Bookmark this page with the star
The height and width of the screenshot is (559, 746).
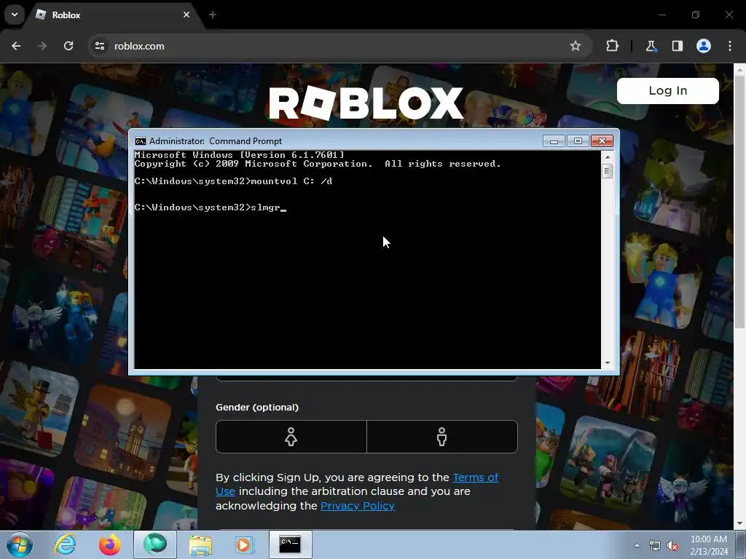(576, 46)
